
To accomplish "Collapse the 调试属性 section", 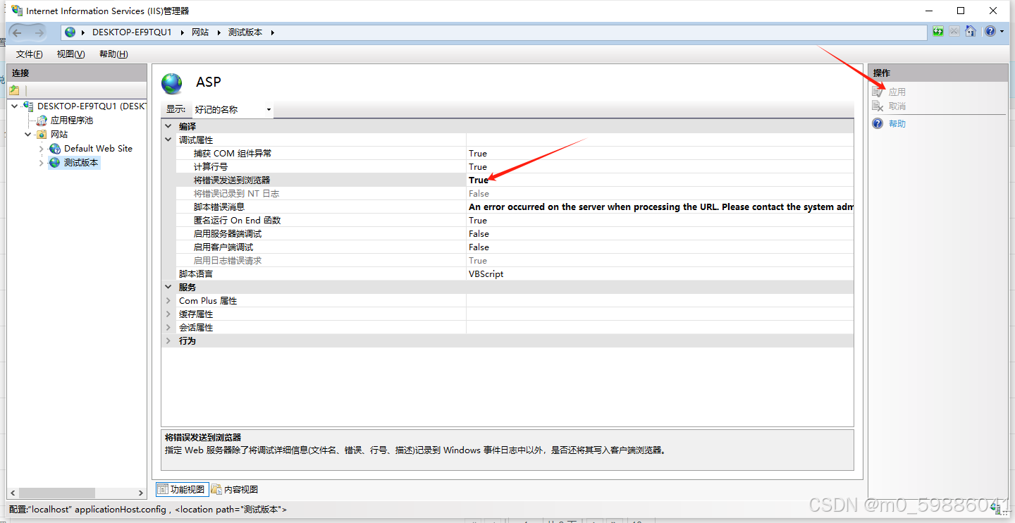I will tap(168, 140).
